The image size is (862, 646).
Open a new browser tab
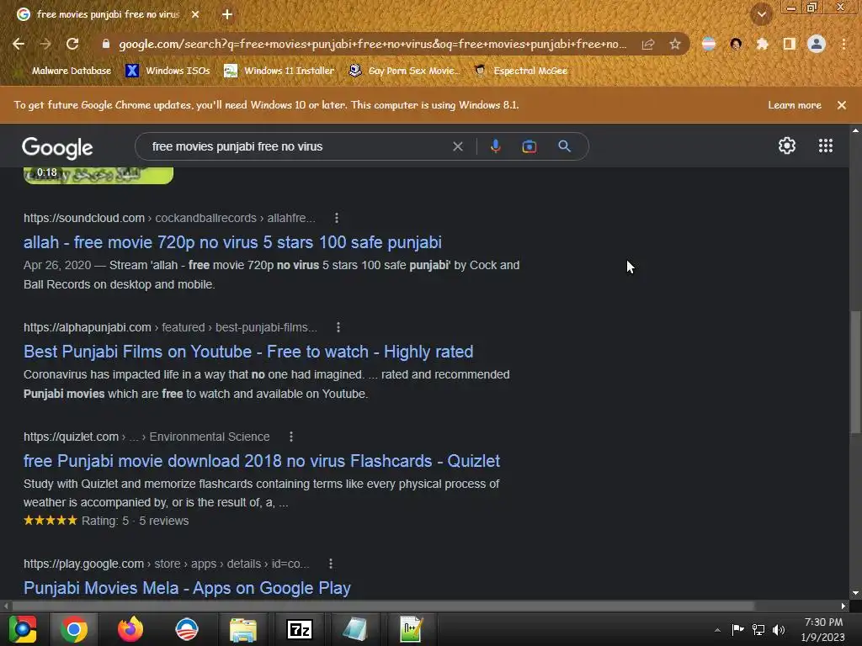(227, 14)
